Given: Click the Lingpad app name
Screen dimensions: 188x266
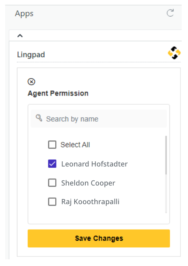Looking at the screenshot, I should [31, 55].
